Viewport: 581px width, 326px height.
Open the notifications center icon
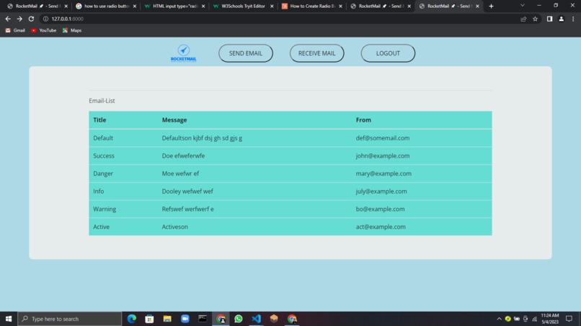click(569, 319)
